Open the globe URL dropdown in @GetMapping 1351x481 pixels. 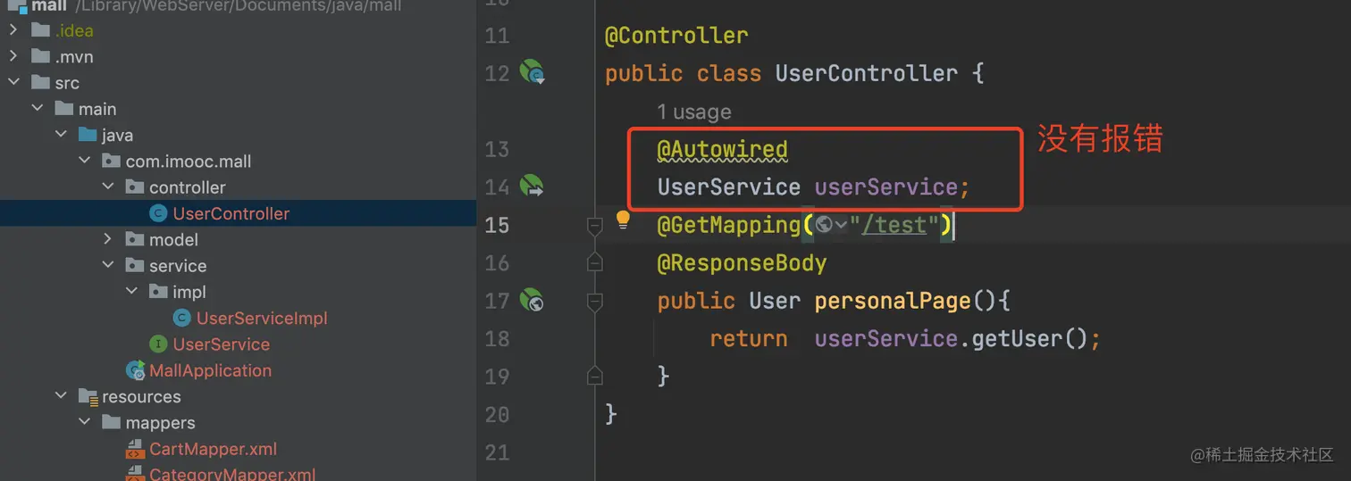coord(831,225)
